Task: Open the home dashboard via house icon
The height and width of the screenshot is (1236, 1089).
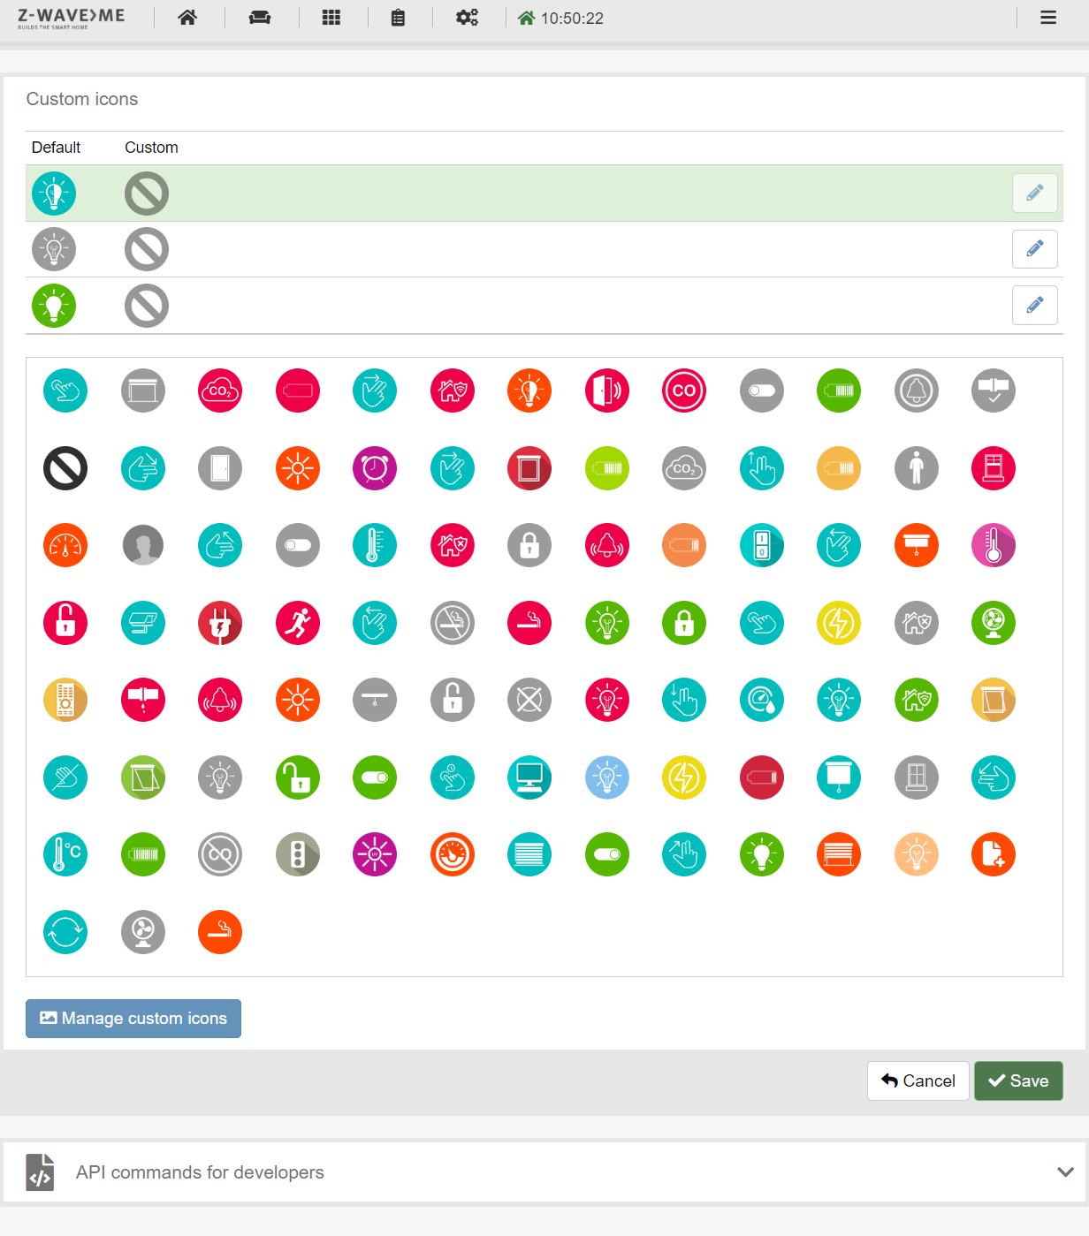Action: tap(187, 17)
